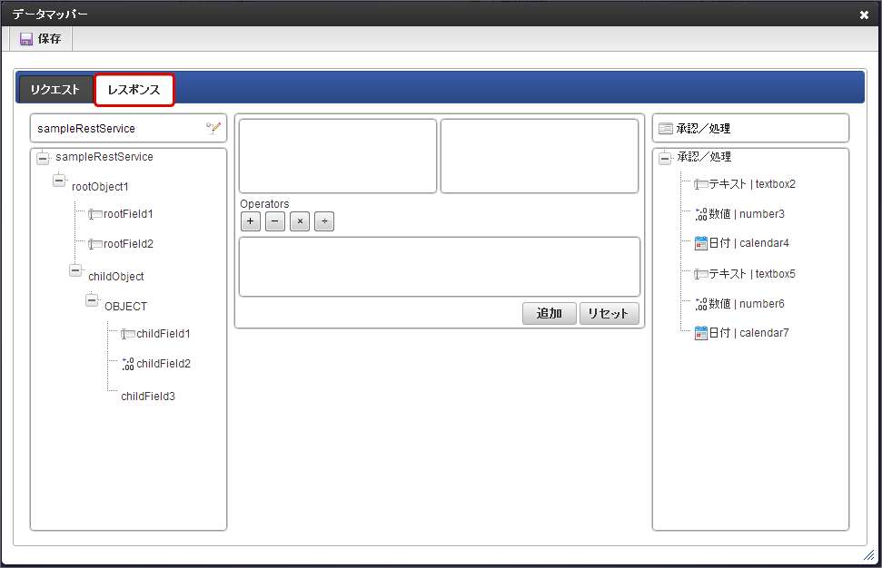Insert the division operator
The height and width of the screenshot is (568, 882).
[324, 221]
